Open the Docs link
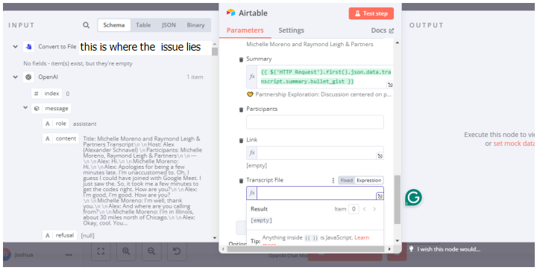 click(382, 31)
